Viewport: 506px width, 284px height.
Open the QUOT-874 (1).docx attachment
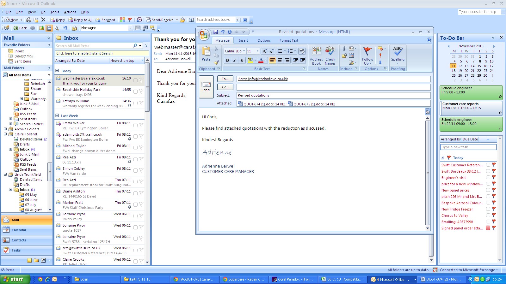(264, 104)
